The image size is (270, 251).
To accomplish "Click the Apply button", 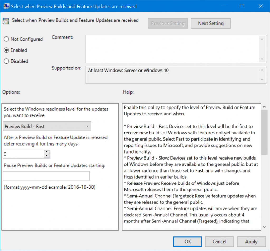I will click(251, 241).
